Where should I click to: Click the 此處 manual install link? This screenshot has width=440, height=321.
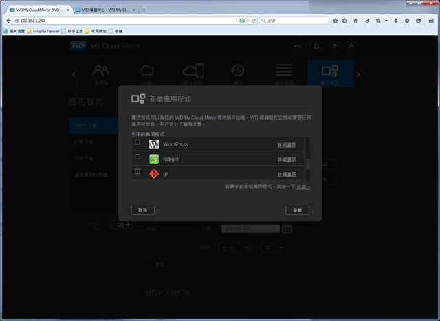coord(303,187)
